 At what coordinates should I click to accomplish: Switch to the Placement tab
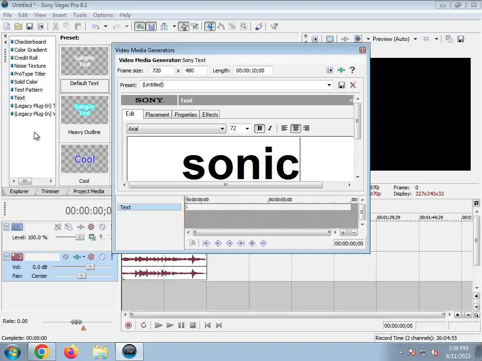coord(157,115)
